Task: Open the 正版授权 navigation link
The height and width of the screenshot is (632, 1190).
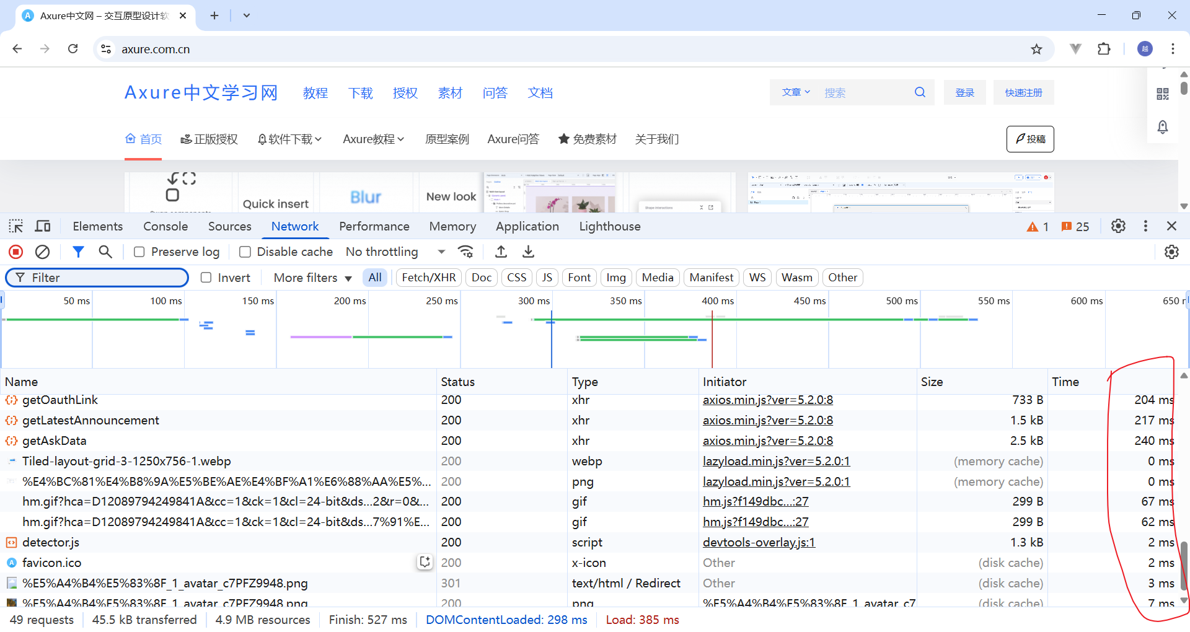Action: (209, 139)
